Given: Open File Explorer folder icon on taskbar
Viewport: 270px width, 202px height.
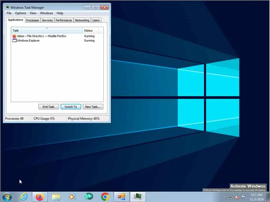Looking at the screenshot, I should click(x=56, y=197).
